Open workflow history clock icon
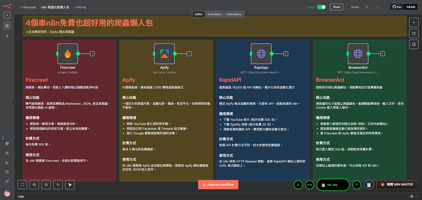The image size is (422, 200). coord(367,7)
